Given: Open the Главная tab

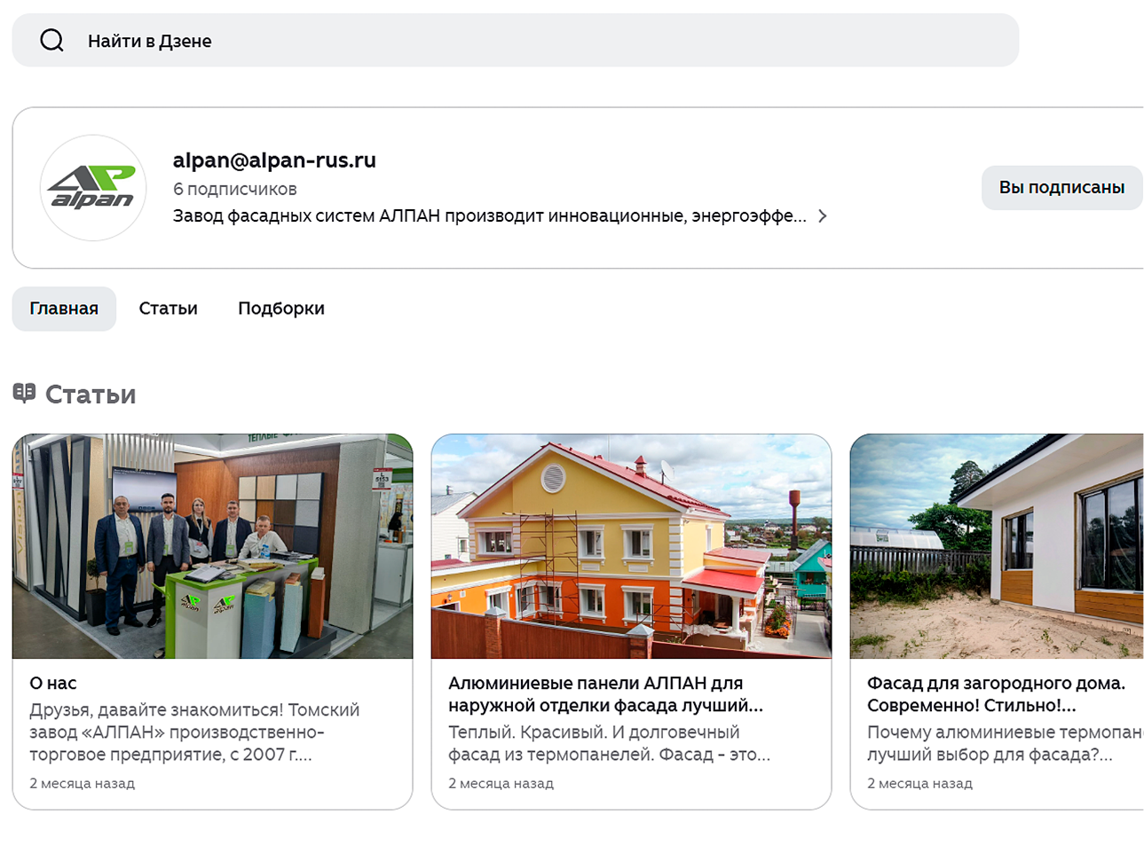Looking at the screenshot, I should click(x=64, y=309).
